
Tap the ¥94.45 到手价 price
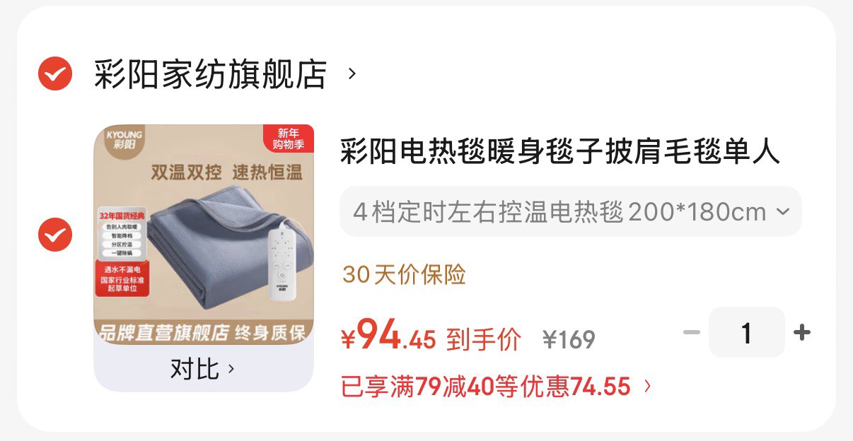[x=431, y=336]
